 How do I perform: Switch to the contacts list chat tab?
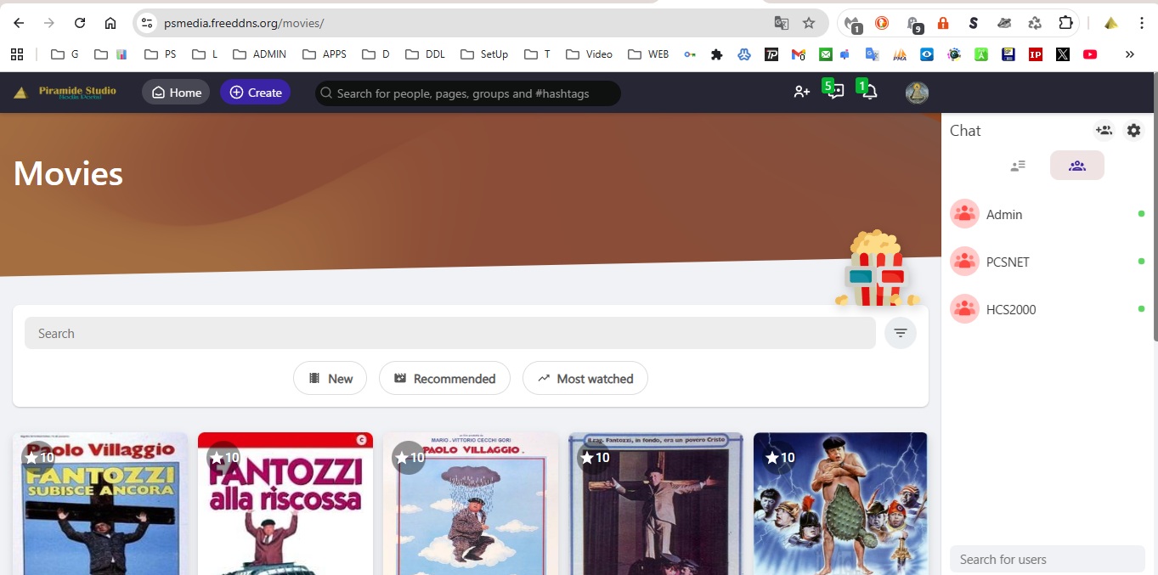click(x=1018, y=166)
